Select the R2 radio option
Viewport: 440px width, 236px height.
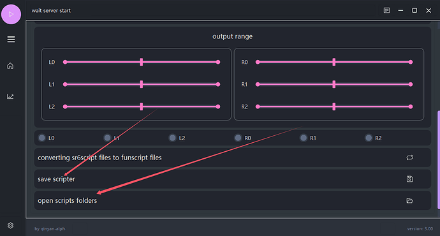point(369,138)
